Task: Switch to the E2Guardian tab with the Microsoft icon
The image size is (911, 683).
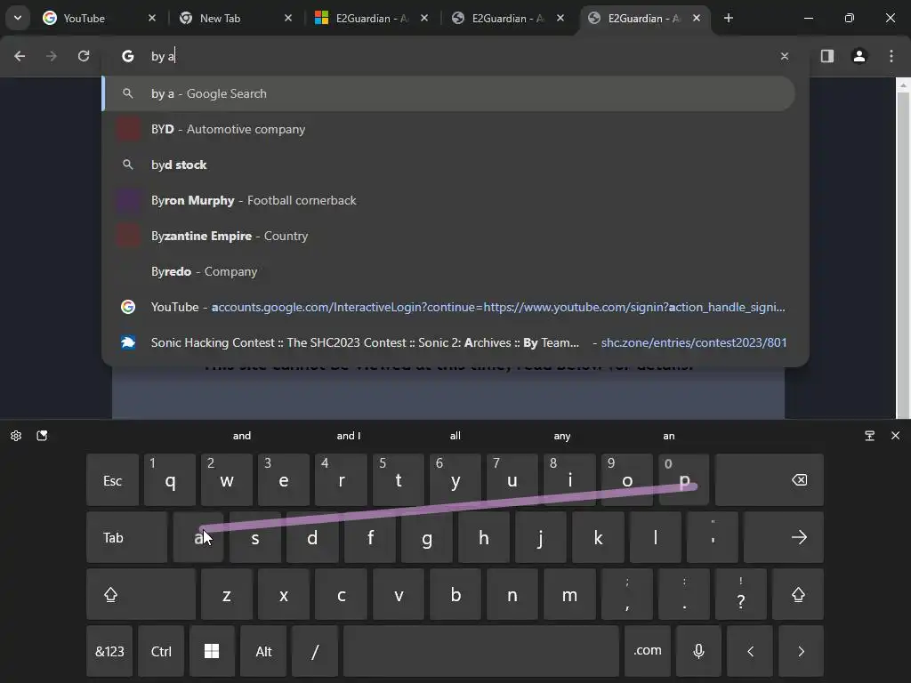Action: tap(372, 18)
